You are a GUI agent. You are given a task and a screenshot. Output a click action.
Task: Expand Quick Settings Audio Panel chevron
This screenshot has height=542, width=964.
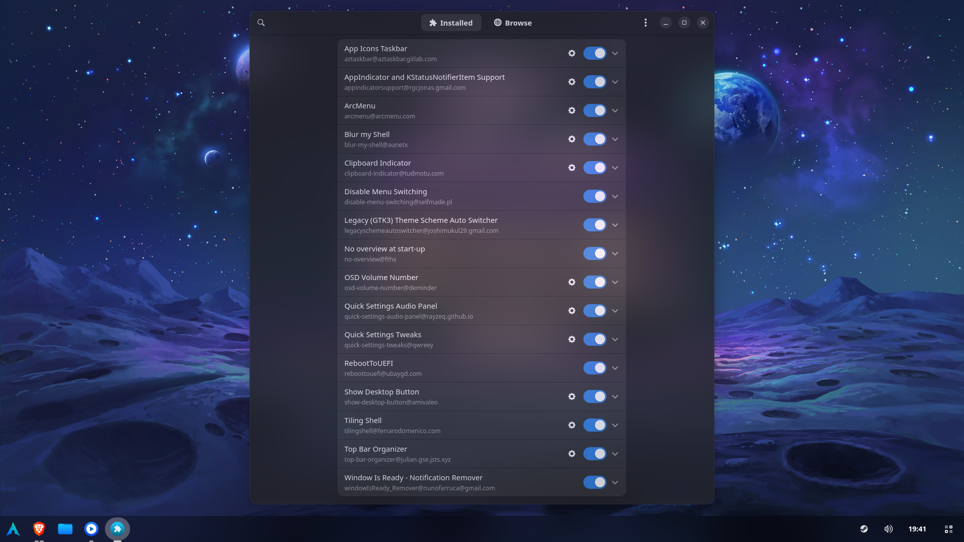(x=615, y=311)
